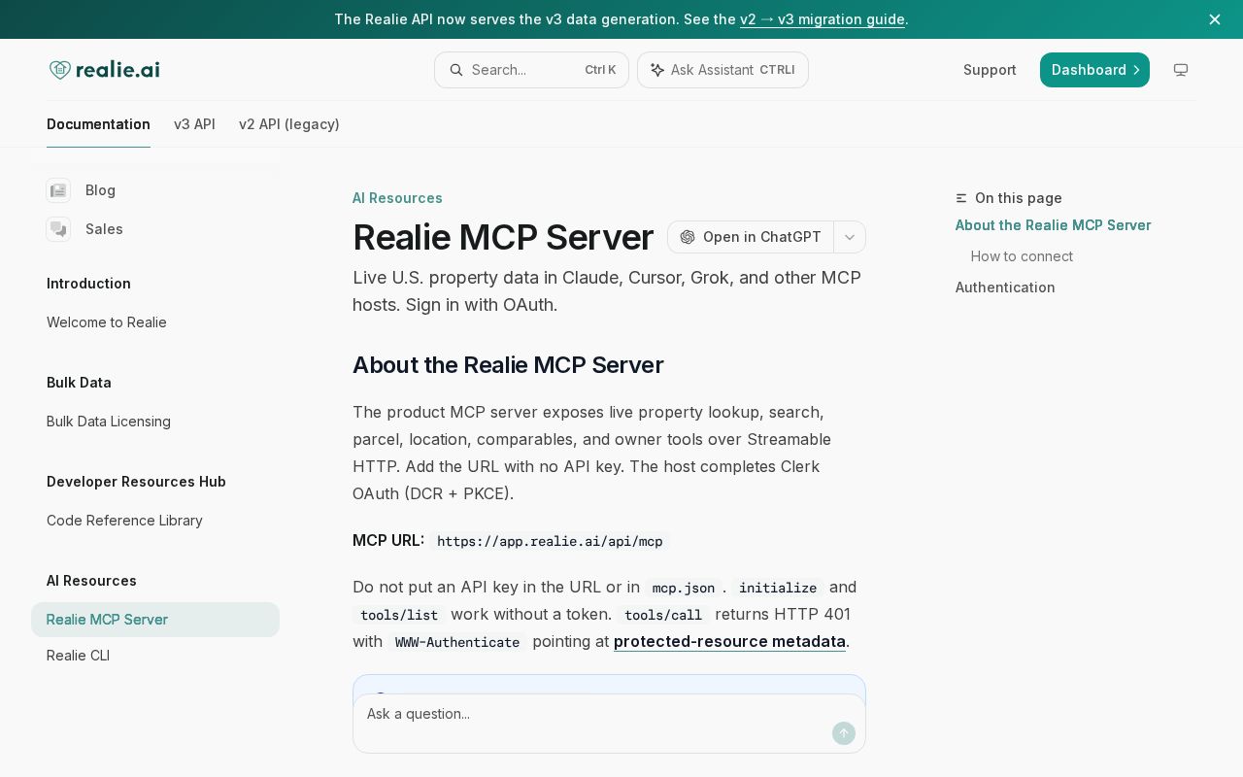Image resolution: width=1243 pixels, height=777 pixels.
Task: Go to Support
Action: point(990,70)
